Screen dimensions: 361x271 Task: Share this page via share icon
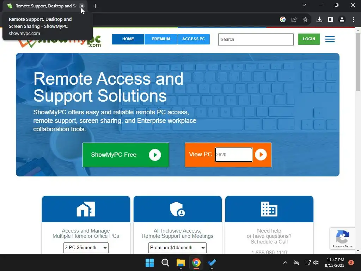point(294,20)
